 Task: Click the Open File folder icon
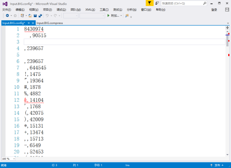30,16
